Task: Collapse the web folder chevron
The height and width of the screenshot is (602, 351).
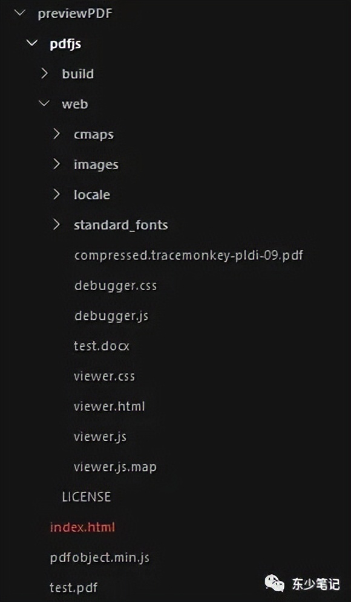Action: click(x=45, y=104)
